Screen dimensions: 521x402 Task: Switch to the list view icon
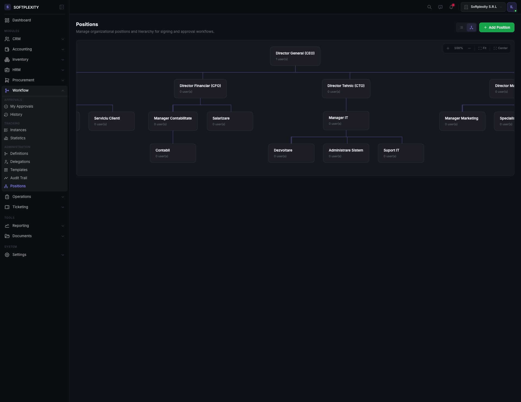(x=461, y=27)
